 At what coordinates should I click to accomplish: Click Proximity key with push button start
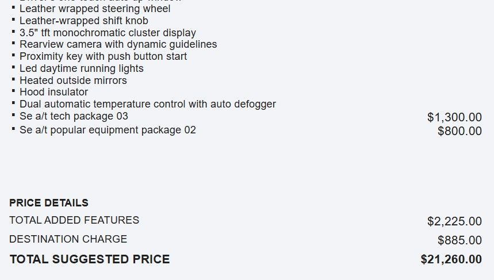click(103, 56)
